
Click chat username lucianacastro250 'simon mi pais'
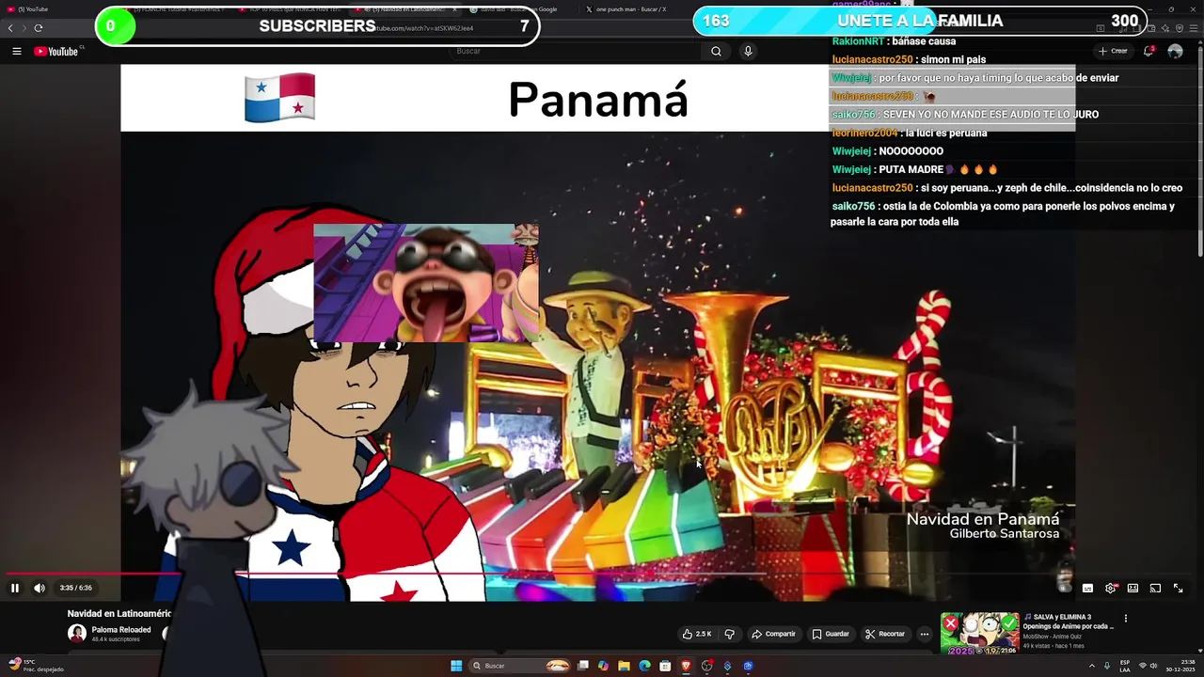pyautogui.click(x=872, y=59)
